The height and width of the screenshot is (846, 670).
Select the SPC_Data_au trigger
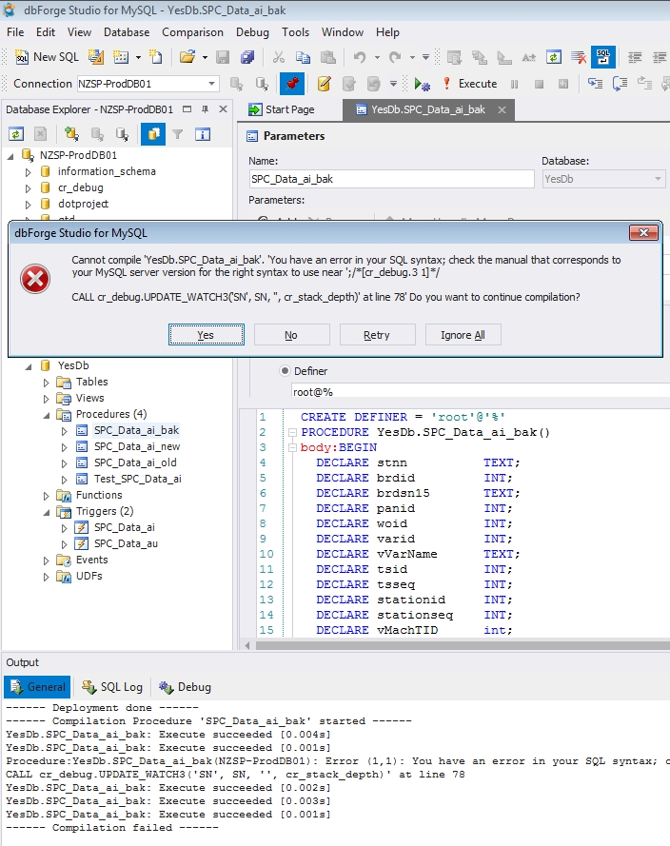click(126, 543)
